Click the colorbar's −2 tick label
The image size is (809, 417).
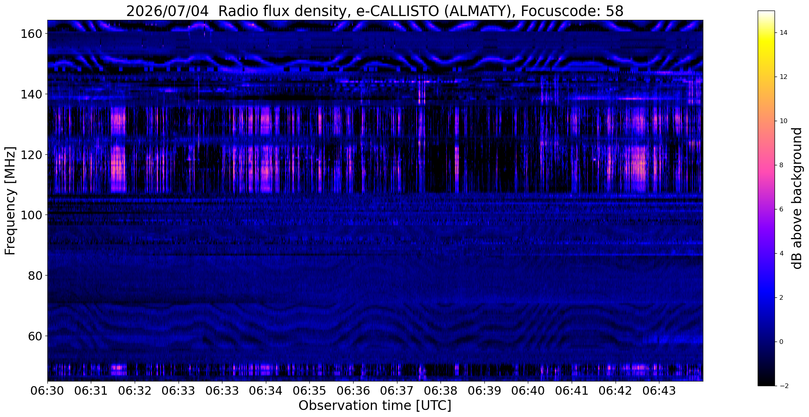pos(784,386)
